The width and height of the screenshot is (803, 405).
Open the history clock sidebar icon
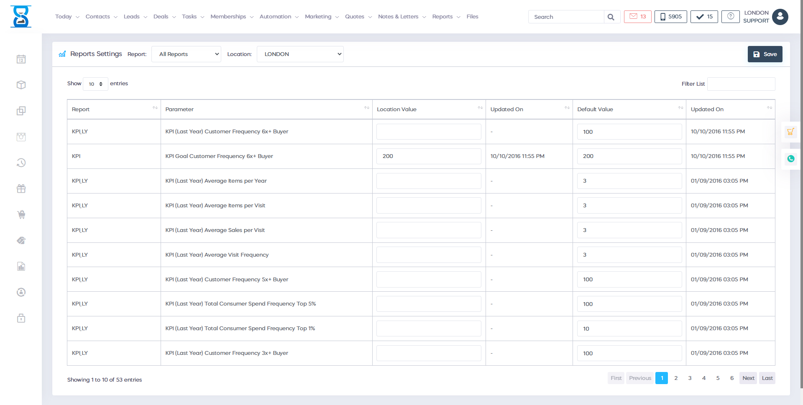click(x=21, y=163)
